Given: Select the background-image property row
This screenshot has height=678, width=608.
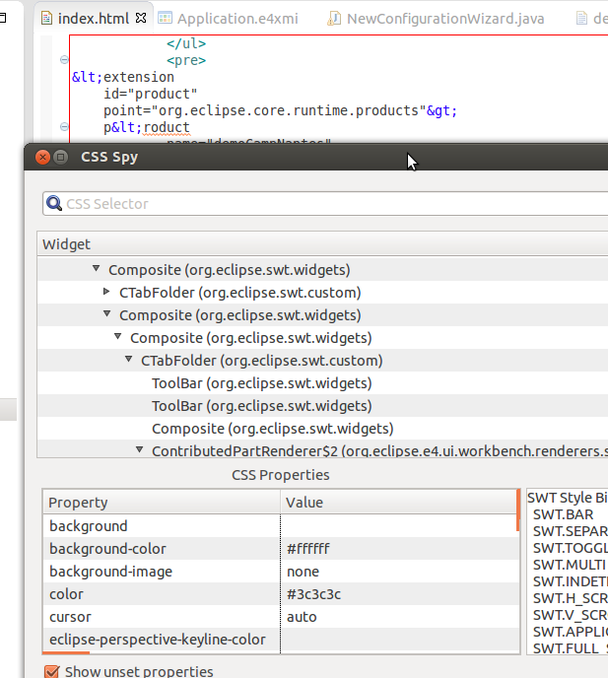Looking at the screenshot, I should [280, 572].
